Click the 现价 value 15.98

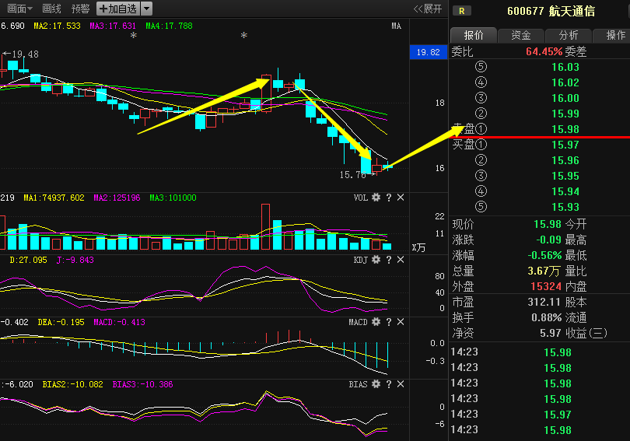pyautogui.click(x=548, y=224)
